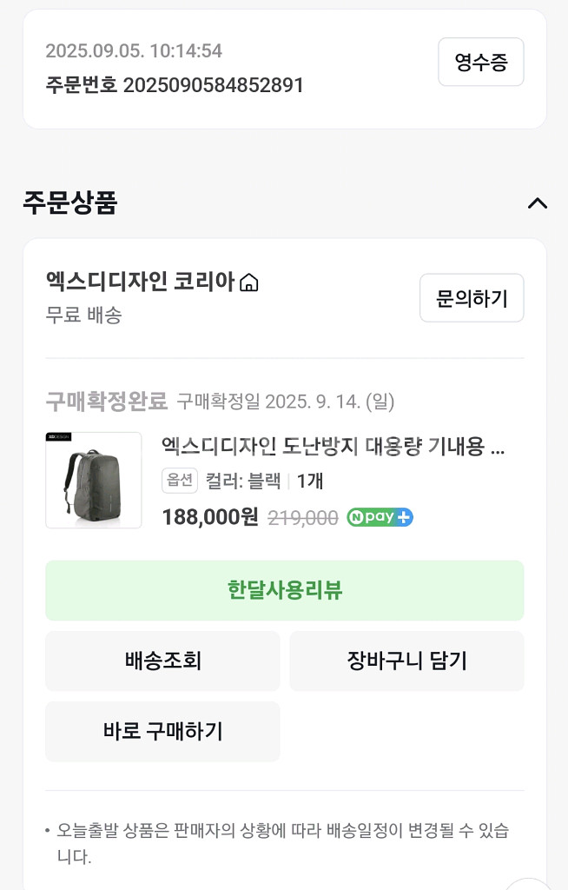This screenshot has height=890, width=568.
Task: Click the 옵션 badge next to 컬러: 블랙
Action: (180, 481)
